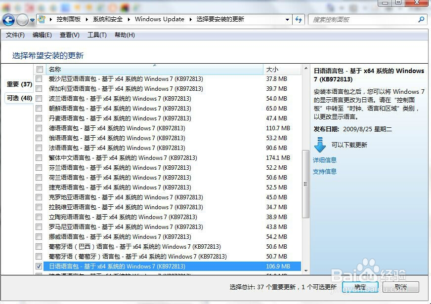Open the 文件(F) menu
This screenshot has height=304, width=431.
tap(15, 35)
